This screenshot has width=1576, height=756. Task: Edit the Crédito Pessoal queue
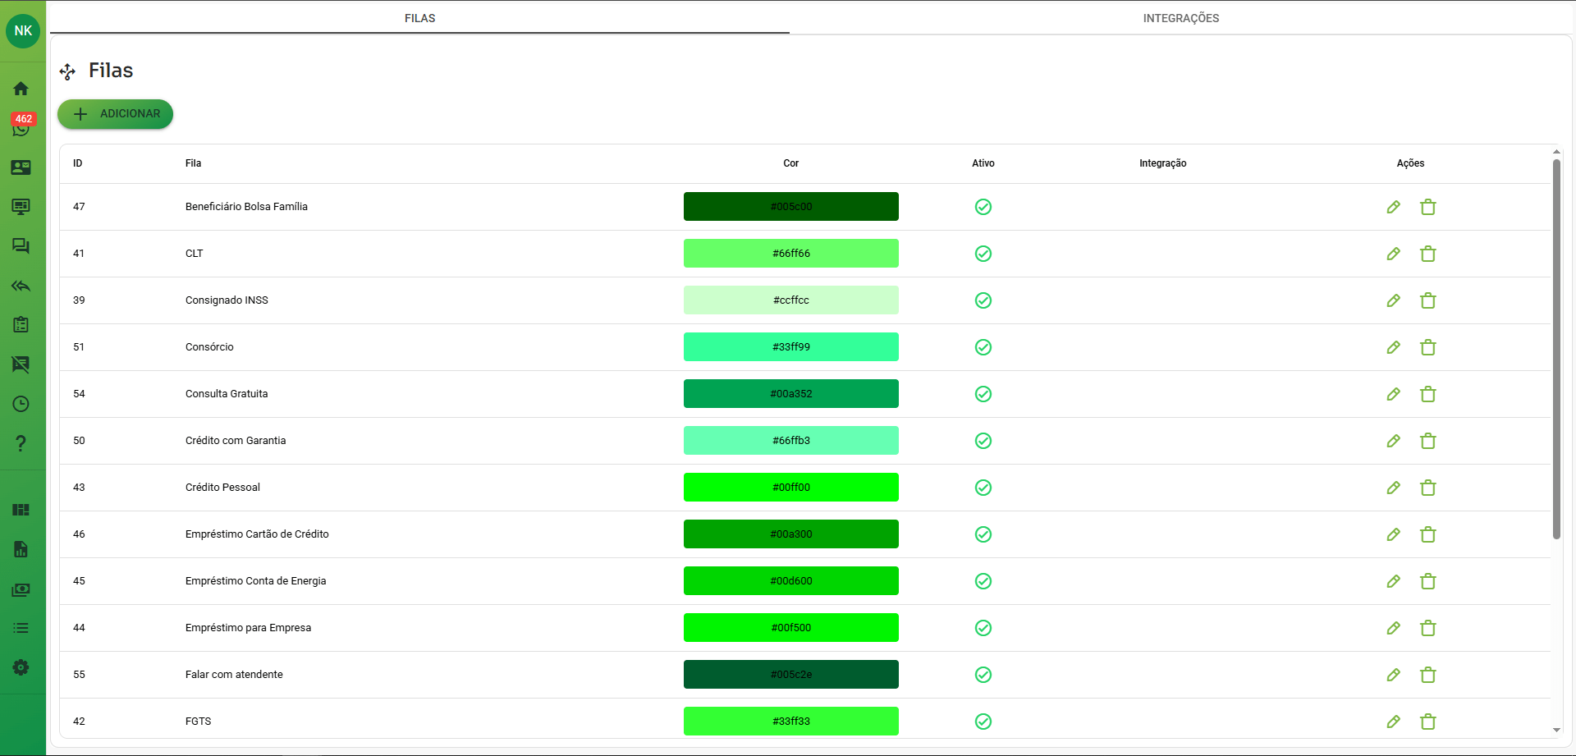pos(1393,488)
